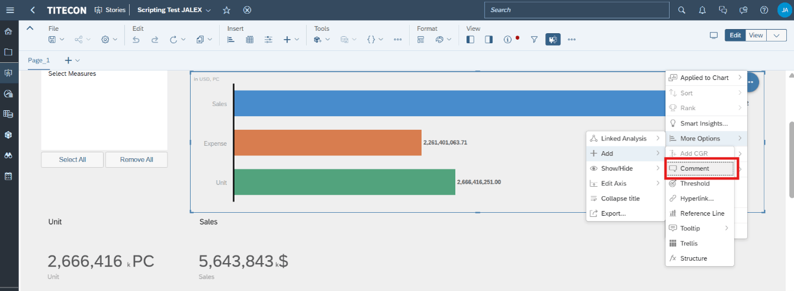Toggle left side panel view icon

point(470,40)
